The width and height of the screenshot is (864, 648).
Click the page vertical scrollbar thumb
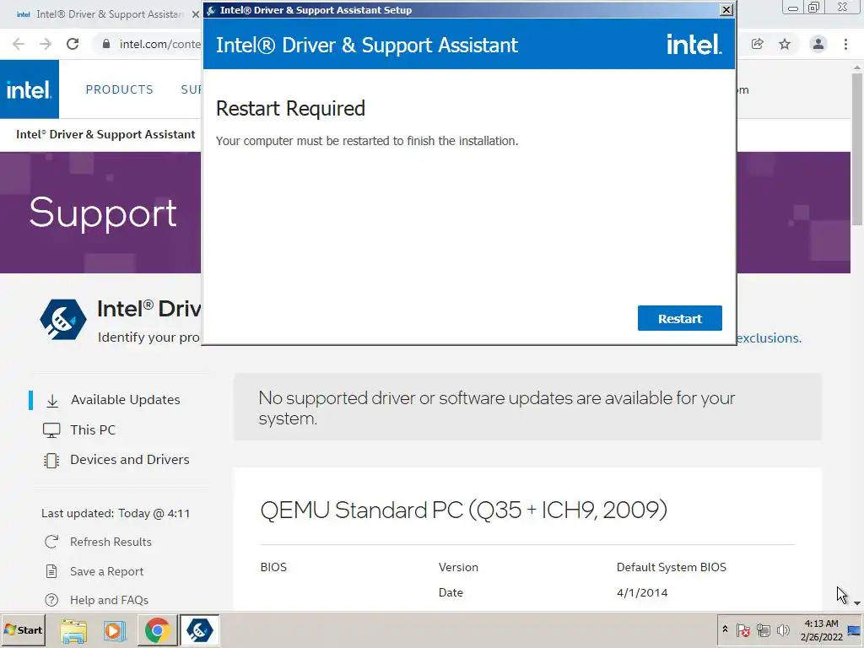[x=857, y=149]
